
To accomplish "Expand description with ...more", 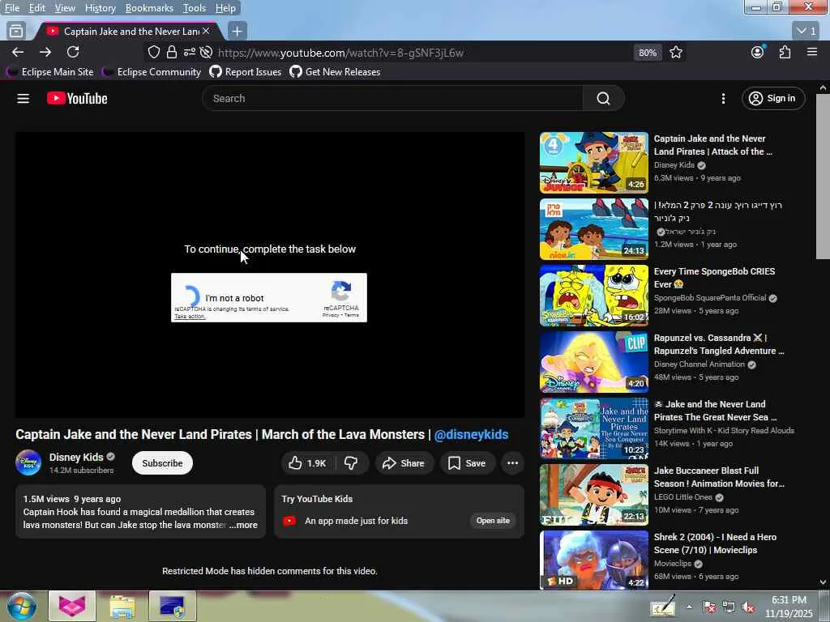I will (x=243, y=525).
